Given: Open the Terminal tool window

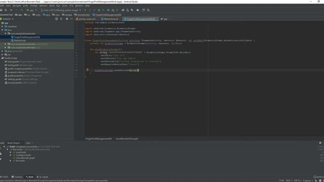Looking at the screenshot, I should coord(17,177).
